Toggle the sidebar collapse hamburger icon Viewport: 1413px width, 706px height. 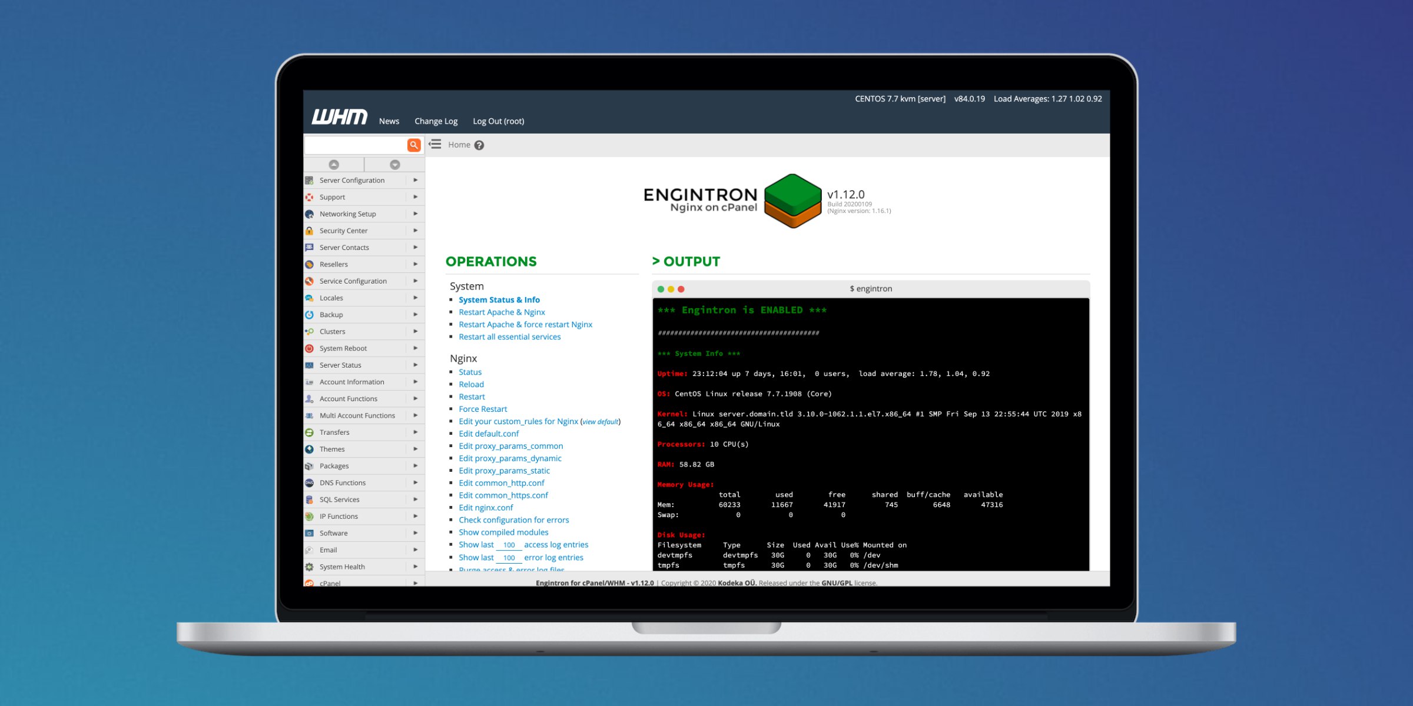pos(435,144)
